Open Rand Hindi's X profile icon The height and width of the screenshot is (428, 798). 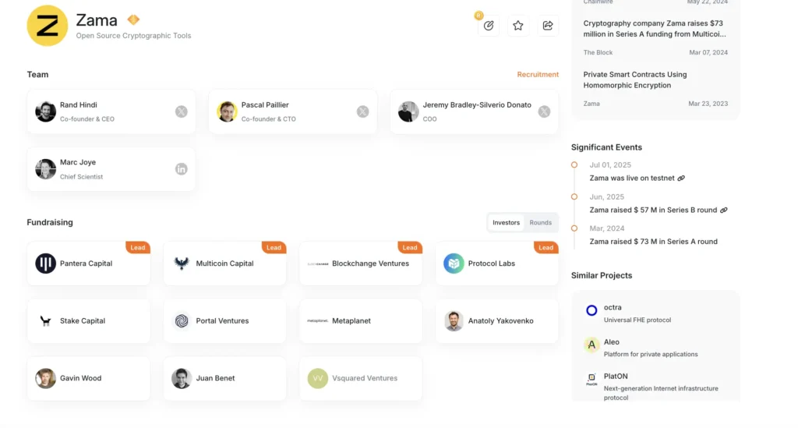(x=181, y=111)
